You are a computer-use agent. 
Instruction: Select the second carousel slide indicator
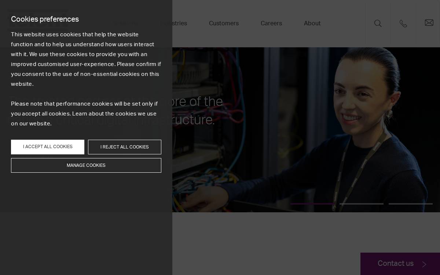(362, 204)
